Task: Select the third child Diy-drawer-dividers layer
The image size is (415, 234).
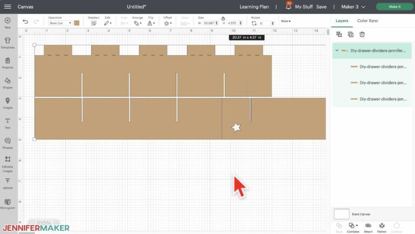Action: [372, 99]
